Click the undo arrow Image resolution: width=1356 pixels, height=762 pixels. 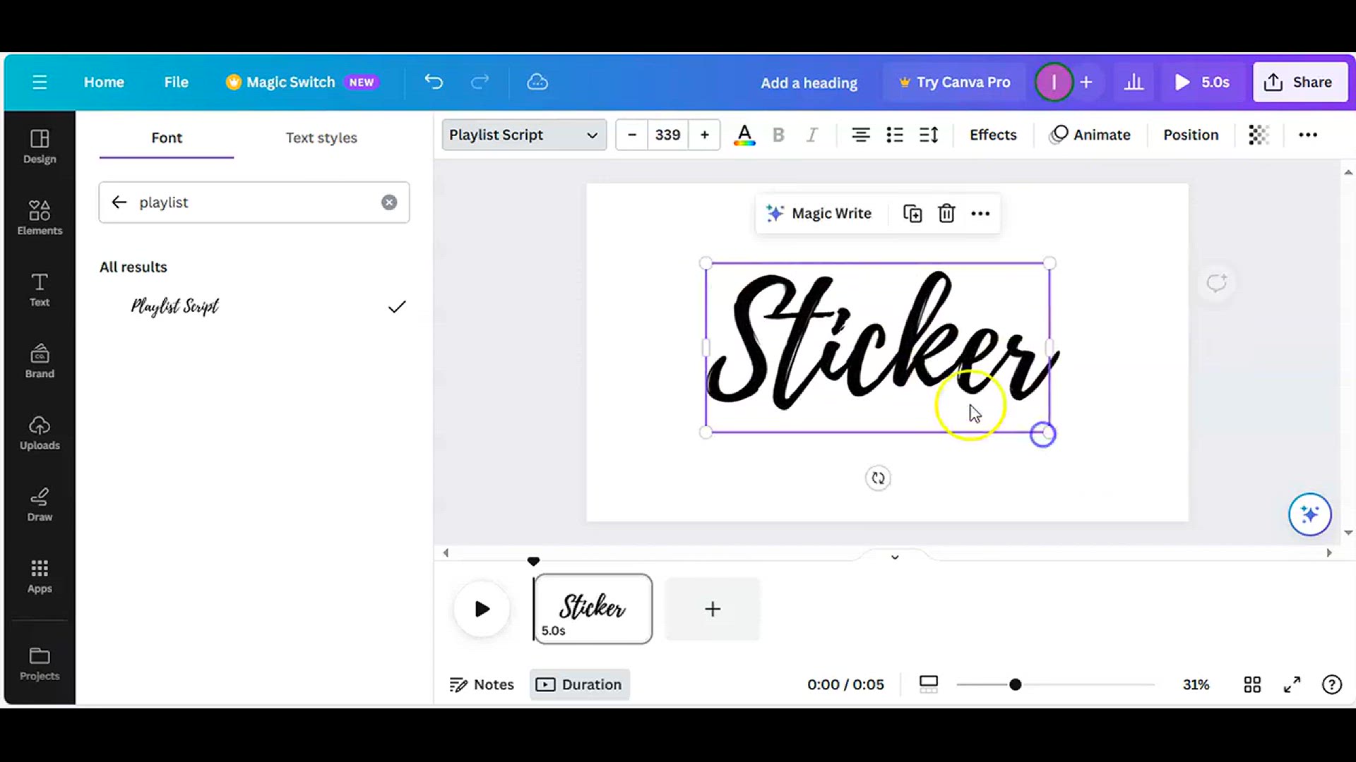[434, 82]
